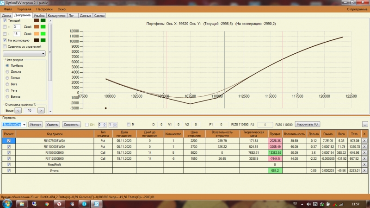Open the Yandex browser taskbar icon
Image resolution: width=370 pixels, height=208 pixels.
click(x=59, y=204)
